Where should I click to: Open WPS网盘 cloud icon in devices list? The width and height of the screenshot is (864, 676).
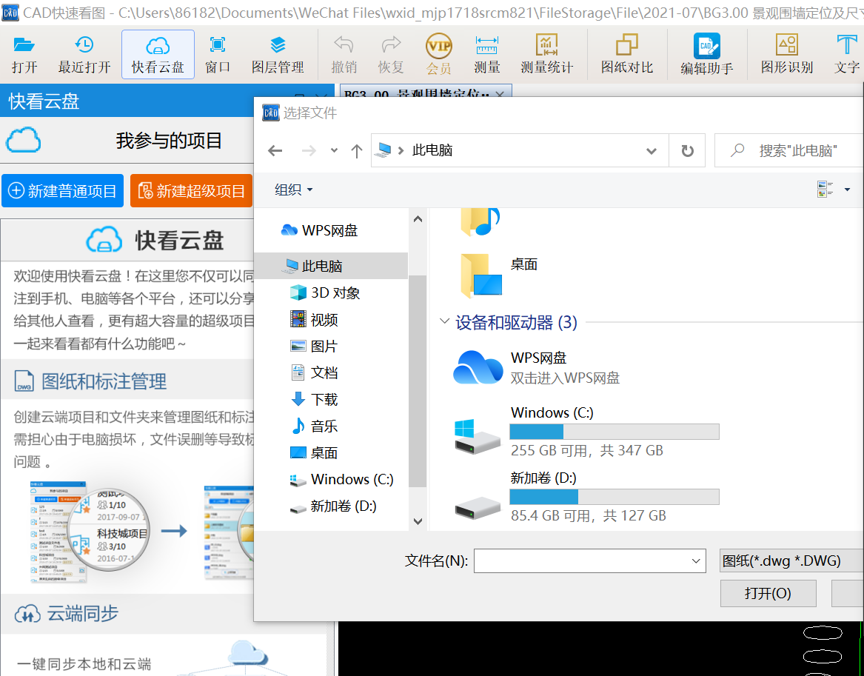478,367
